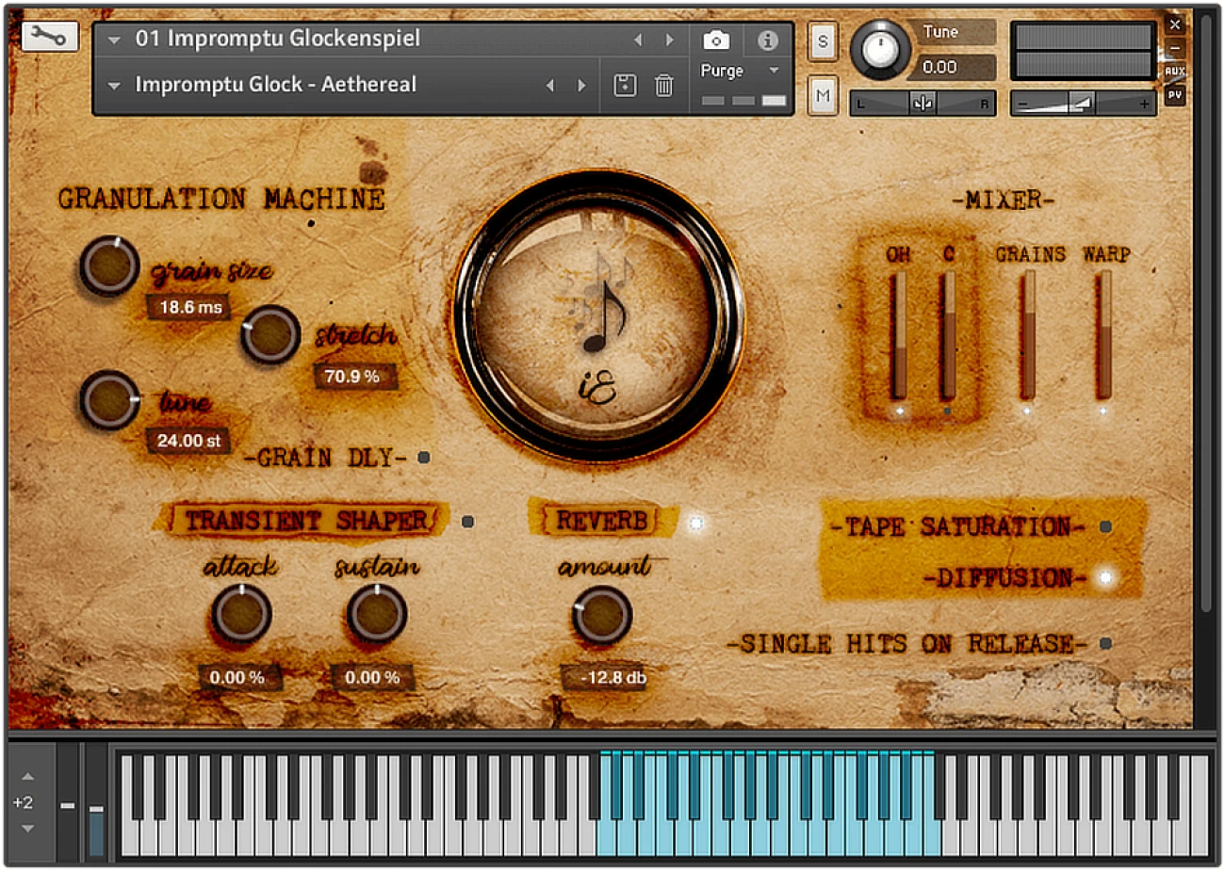Click the GRAINS mixer fader
The width and height of the screenshot is (1225, 871).
(1028, 334)
